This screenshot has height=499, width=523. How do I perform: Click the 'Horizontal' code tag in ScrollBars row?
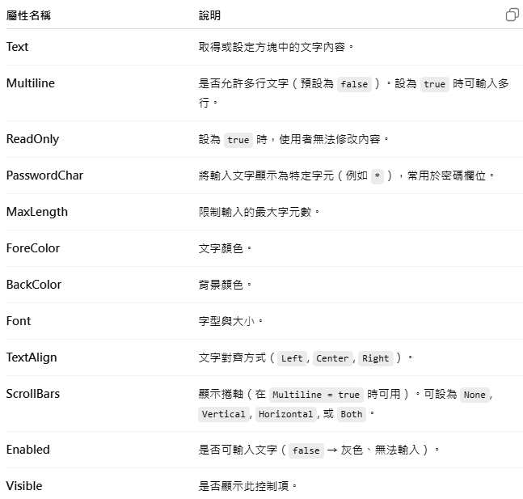(x=286, y=414)
